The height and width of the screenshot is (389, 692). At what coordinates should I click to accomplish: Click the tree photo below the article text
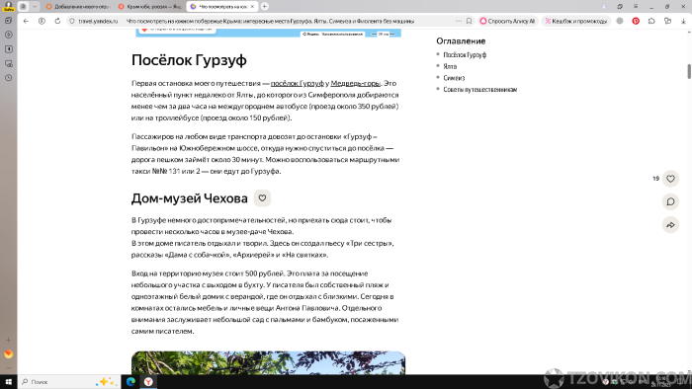coord(268,362)
